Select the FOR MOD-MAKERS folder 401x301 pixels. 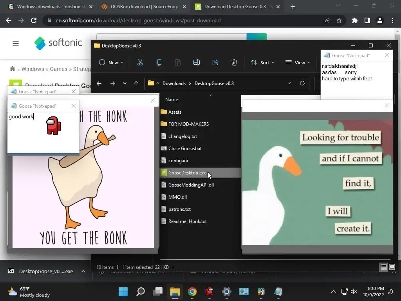(x=188, y=124)
